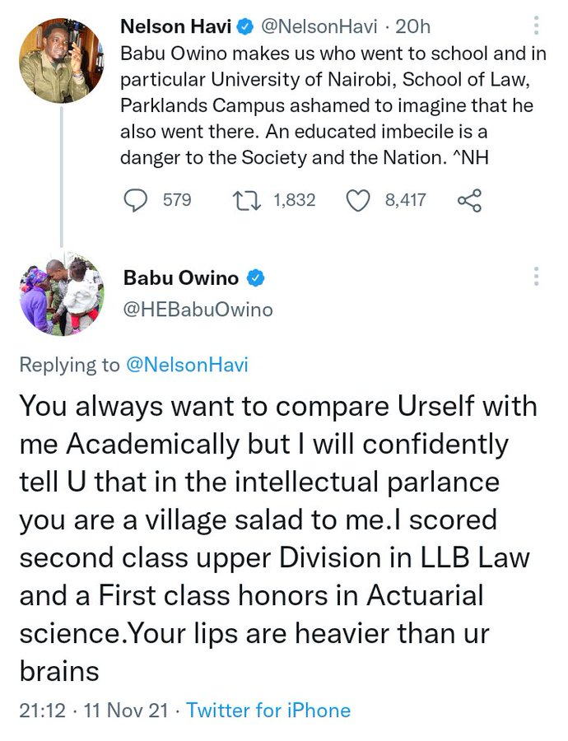Viewport: 568px width, 741px height.
Task: Open Babu Owino's profile picture
Action: (x=61, y=294)
